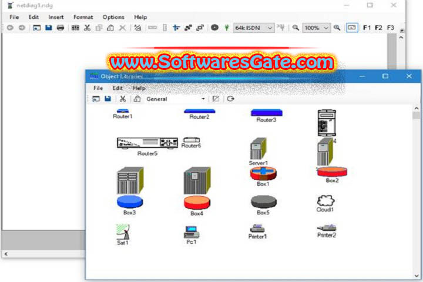This screenshot has height=282, width=423.
Task: Select the Router2 object
Action: [199, 114]
